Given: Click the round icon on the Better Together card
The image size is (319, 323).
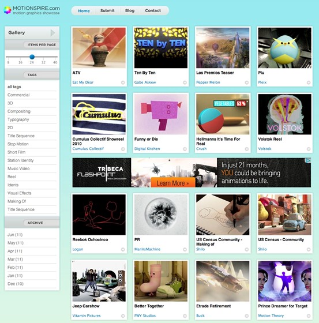Looking at the screenshot, I should click(185, 316).
